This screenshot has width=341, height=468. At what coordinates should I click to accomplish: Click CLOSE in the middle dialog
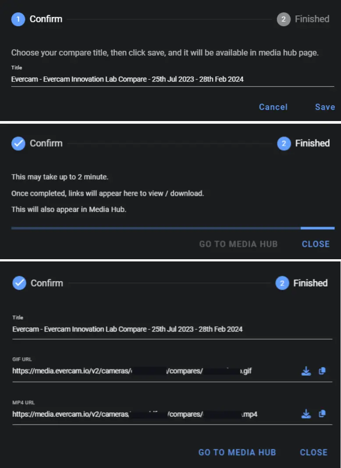(x=316, y=244)
